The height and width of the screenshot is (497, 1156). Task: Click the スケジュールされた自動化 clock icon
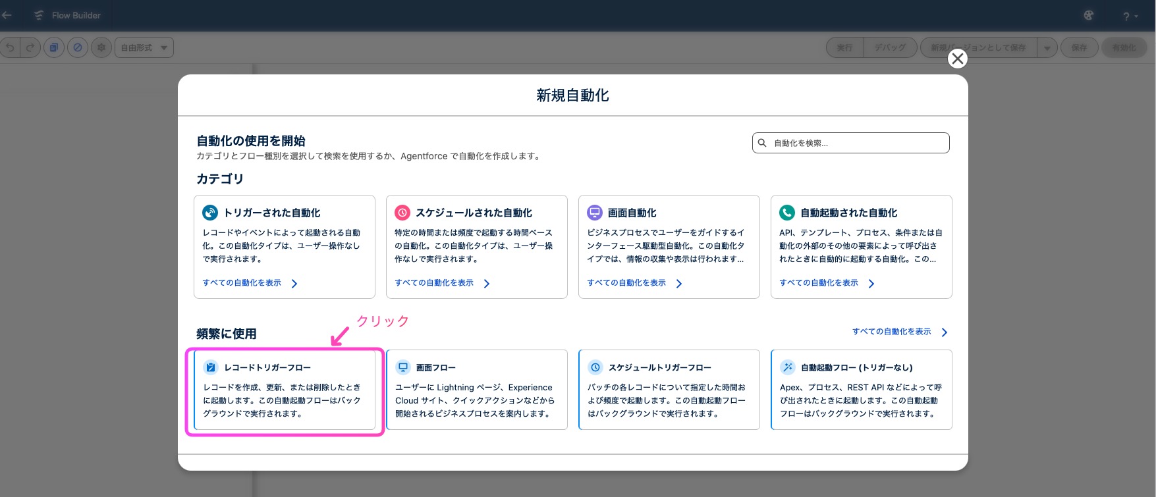[x=402, y=213]
